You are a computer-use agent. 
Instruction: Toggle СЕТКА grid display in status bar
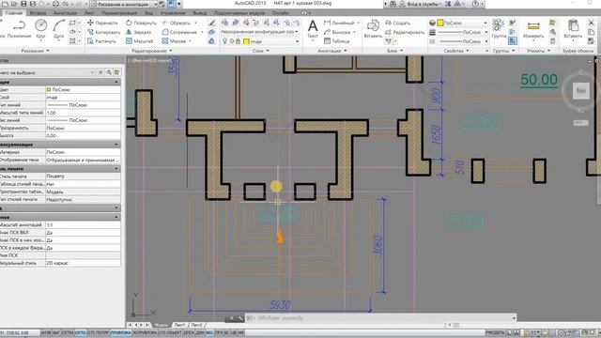pos(68,333)
